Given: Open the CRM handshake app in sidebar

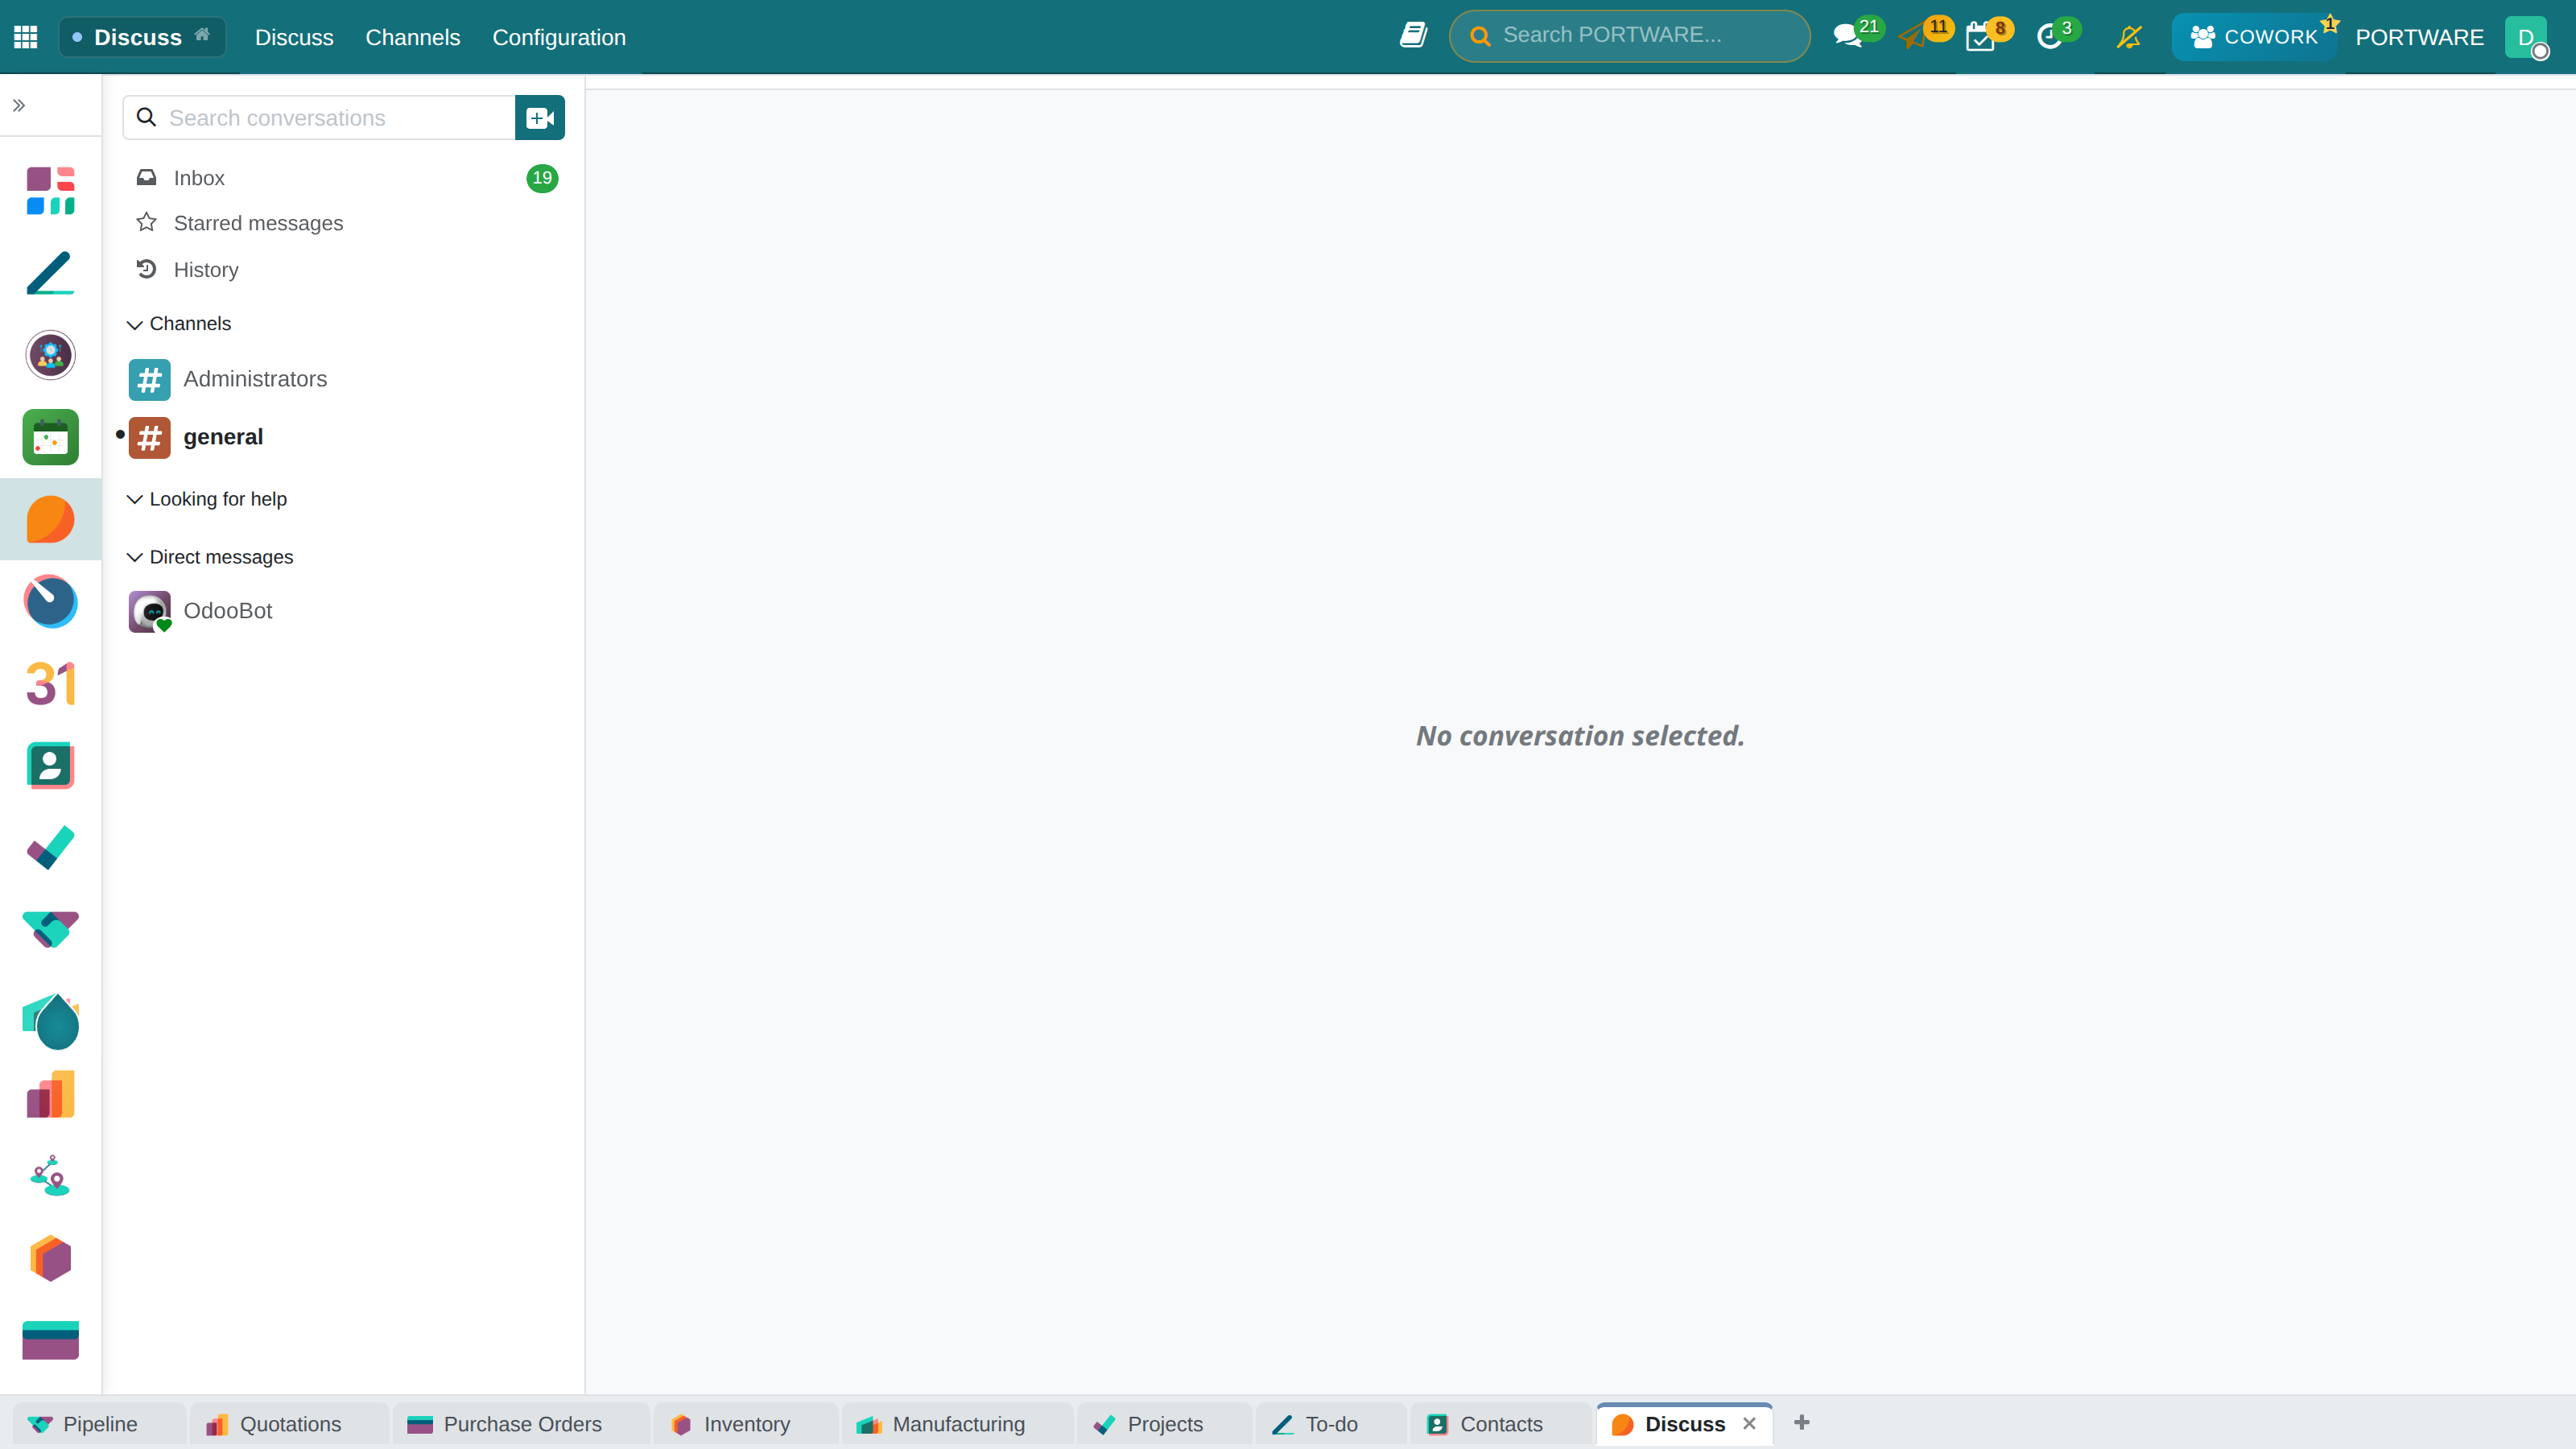Looking at the screenshot, I should [x=51, y=930].
